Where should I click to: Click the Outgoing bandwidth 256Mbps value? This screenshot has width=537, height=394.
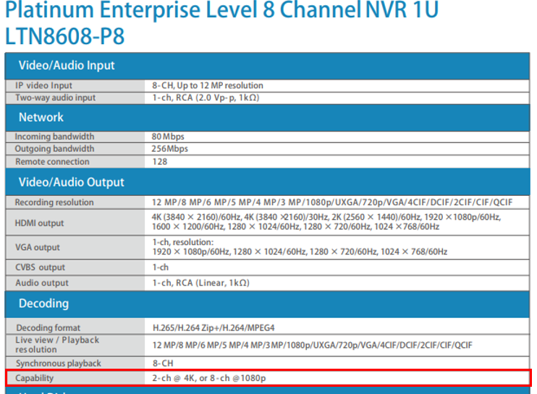tap(170, 149)
